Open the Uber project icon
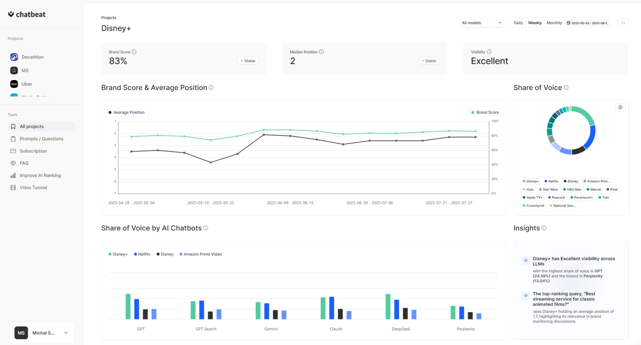Image resolution: width=641 pixels, height=345 pixels. 14,84
